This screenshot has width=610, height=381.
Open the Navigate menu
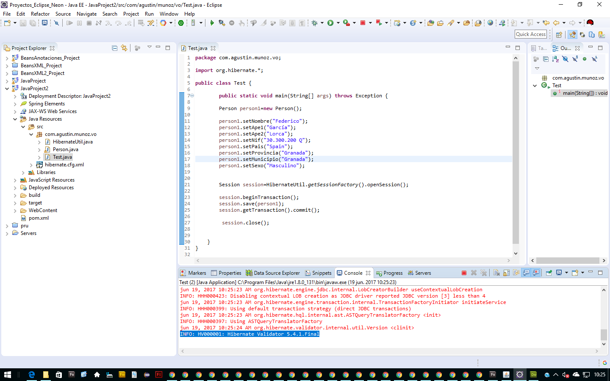coord(86,14)
